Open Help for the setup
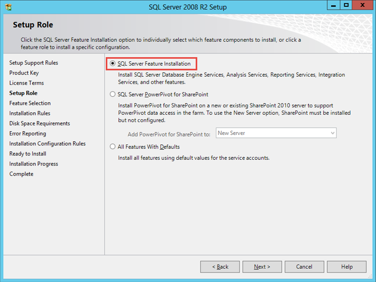The image size is (376, 282). click(x=346, y=267)
